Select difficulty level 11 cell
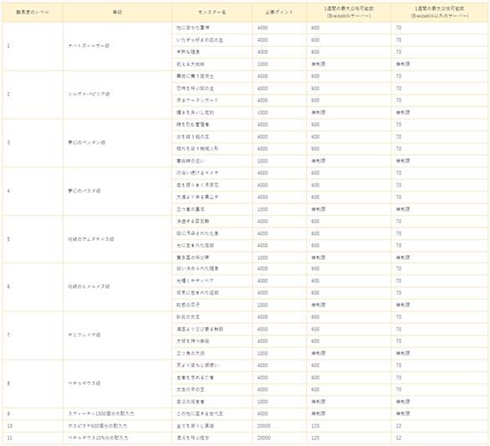This screenshot has height=446, width=490. click(33, 438)
